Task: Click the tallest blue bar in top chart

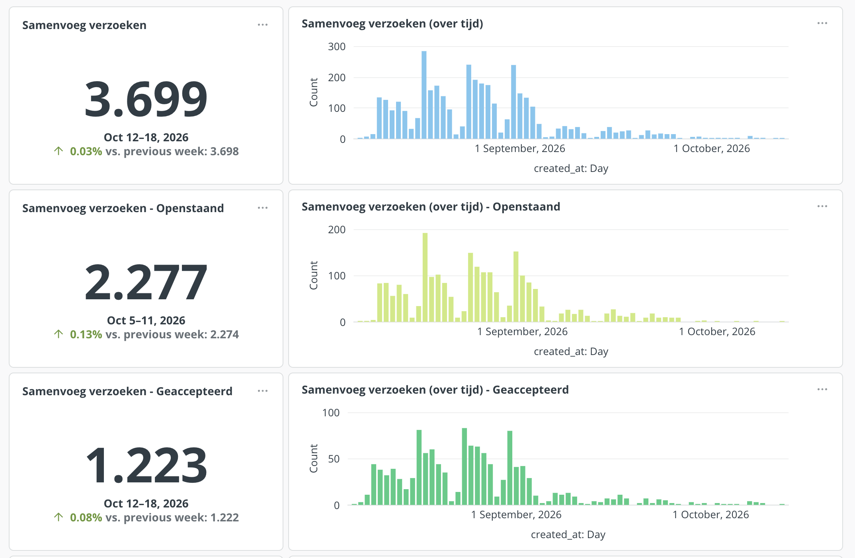Action: (424, 95)
